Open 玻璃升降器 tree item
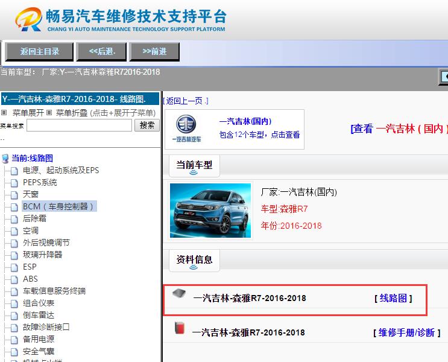Image resolution: width=448 pixels, height=362 pixels. click(43, 255)
